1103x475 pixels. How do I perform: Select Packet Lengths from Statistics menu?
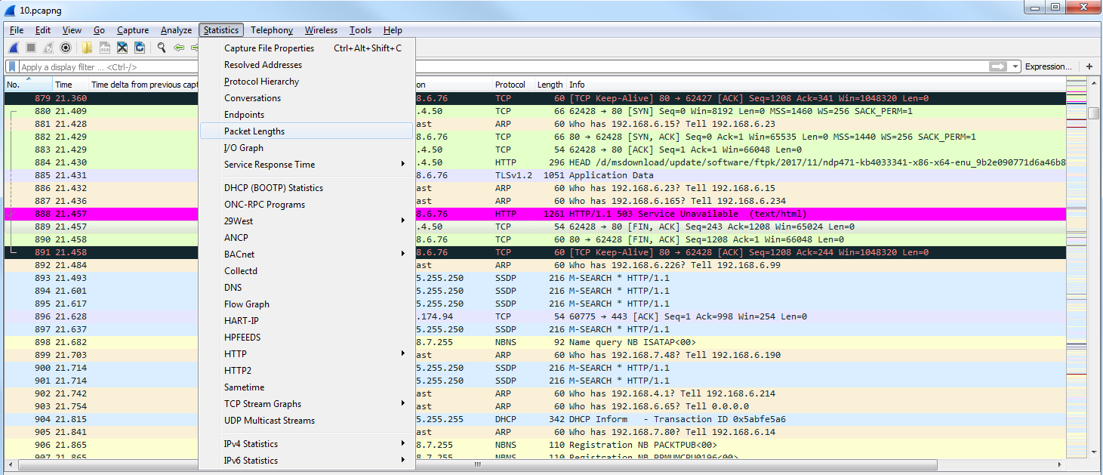[254, 131]
